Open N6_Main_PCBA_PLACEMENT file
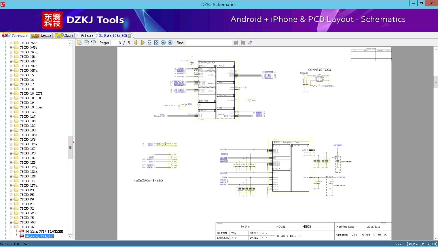 pyautogui.click(x=44, y=231)
